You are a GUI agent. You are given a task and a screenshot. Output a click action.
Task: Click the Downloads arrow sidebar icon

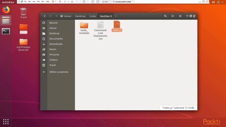click(44, 44)
